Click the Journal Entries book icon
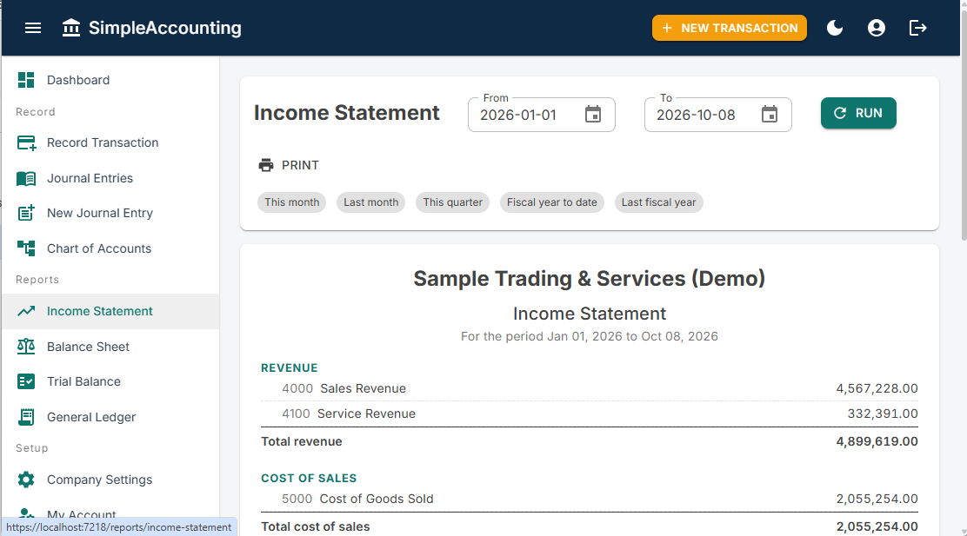Screen dimensions: 967x536 26,178
